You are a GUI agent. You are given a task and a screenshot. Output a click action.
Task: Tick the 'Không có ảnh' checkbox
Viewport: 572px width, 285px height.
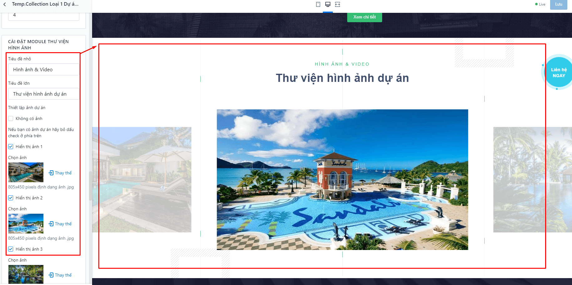pos(11,118)
